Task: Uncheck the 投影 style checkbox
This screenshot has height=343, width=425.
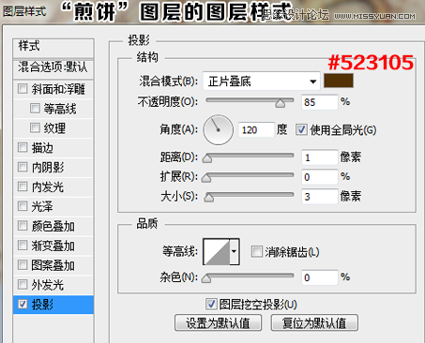Action: point(23,304)
